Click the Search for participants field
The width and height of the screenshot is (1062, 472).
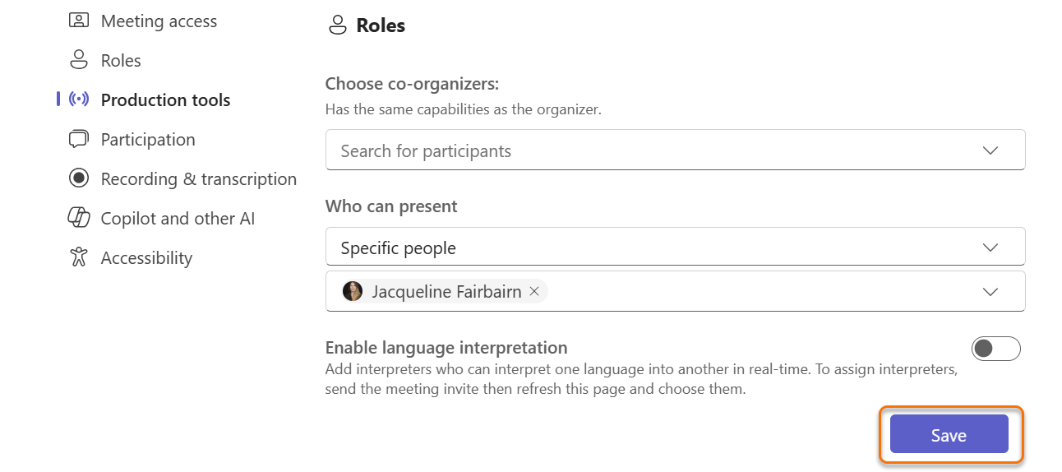(x=675, y=150)
